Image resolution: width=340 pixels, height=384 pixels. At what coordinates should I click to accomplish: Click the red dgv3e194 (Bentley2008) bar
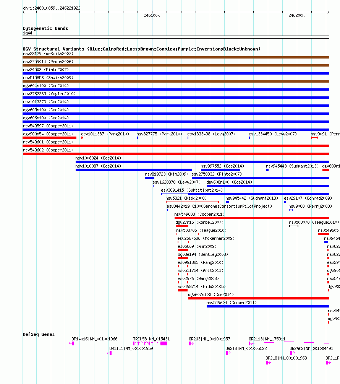pos(183,259)
